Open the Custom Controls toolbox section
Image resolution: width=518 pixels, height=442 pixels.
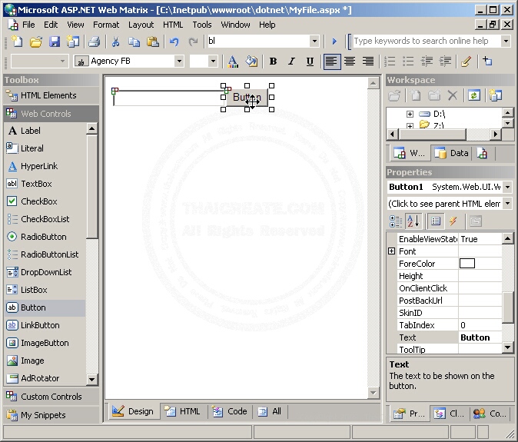click(51, 397)
